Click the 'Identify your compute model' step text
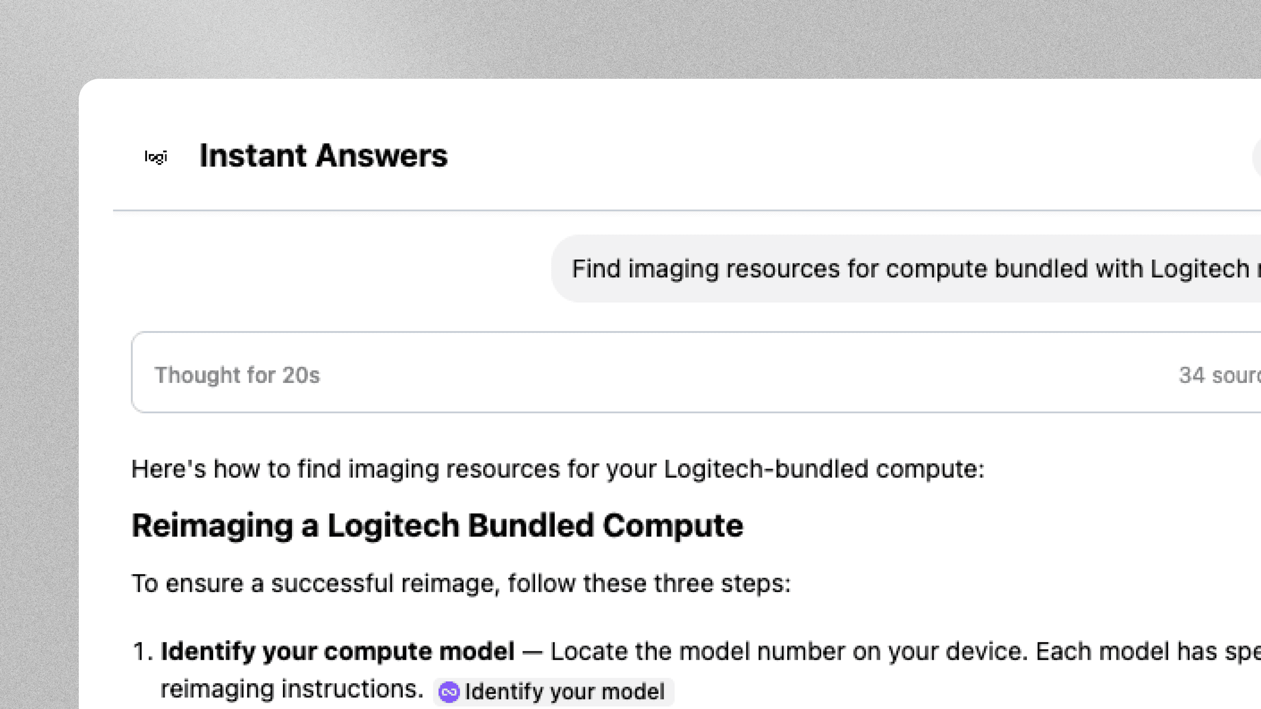Image resolution: width=1261 pixels, height=709 pixels. [x=337, y=651]
